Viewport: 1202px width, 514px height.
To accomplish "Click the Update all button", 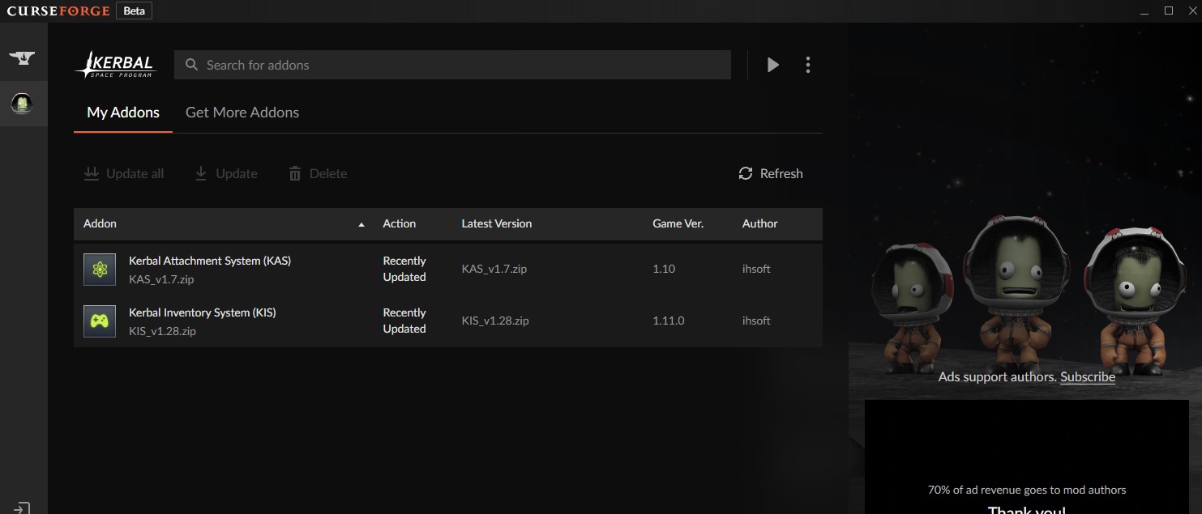I will point(124,173).
